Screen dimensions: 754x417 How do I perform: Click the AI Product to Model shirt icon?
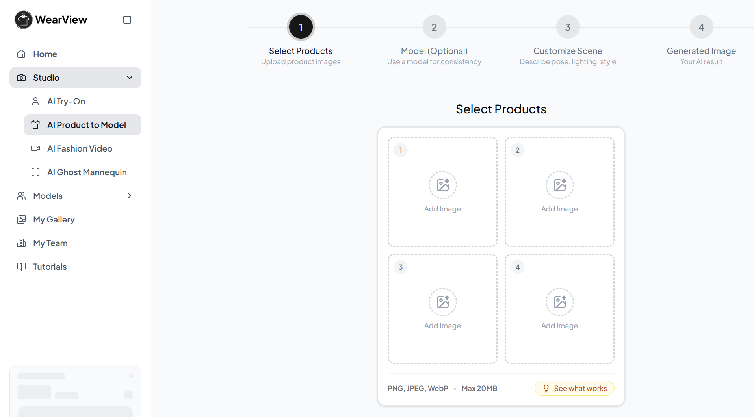tap(35, 125)
